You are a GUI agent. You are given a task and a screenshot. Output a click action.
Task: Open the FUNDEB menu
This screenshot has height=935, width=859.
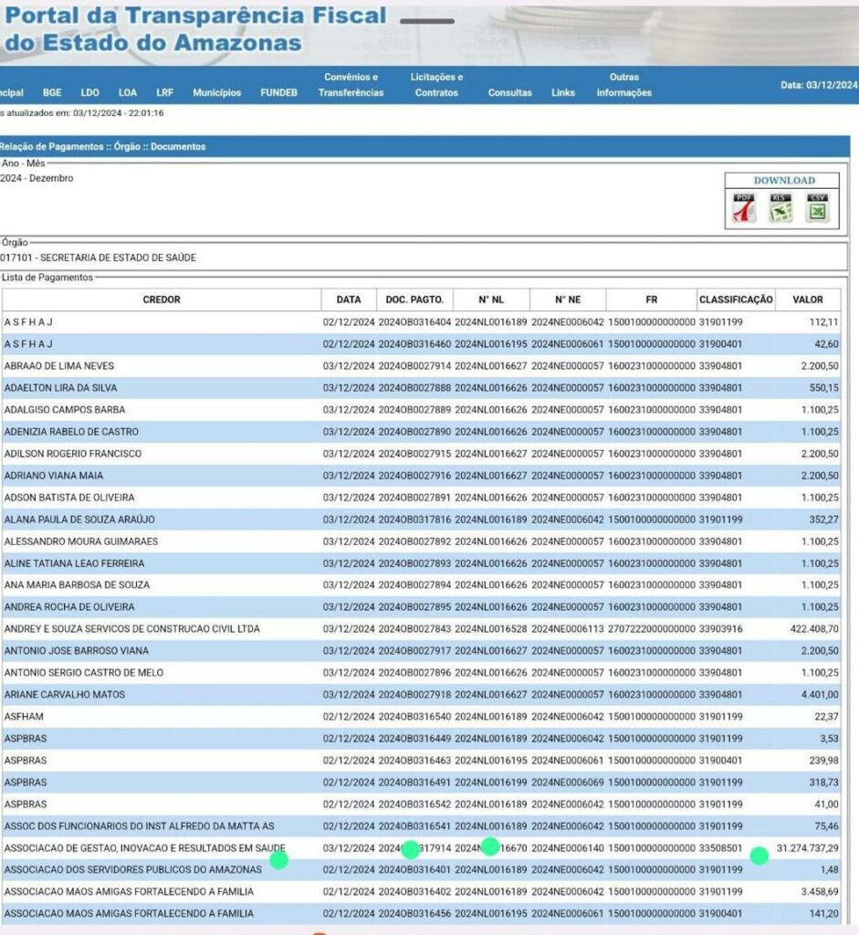tap(278, 92)
